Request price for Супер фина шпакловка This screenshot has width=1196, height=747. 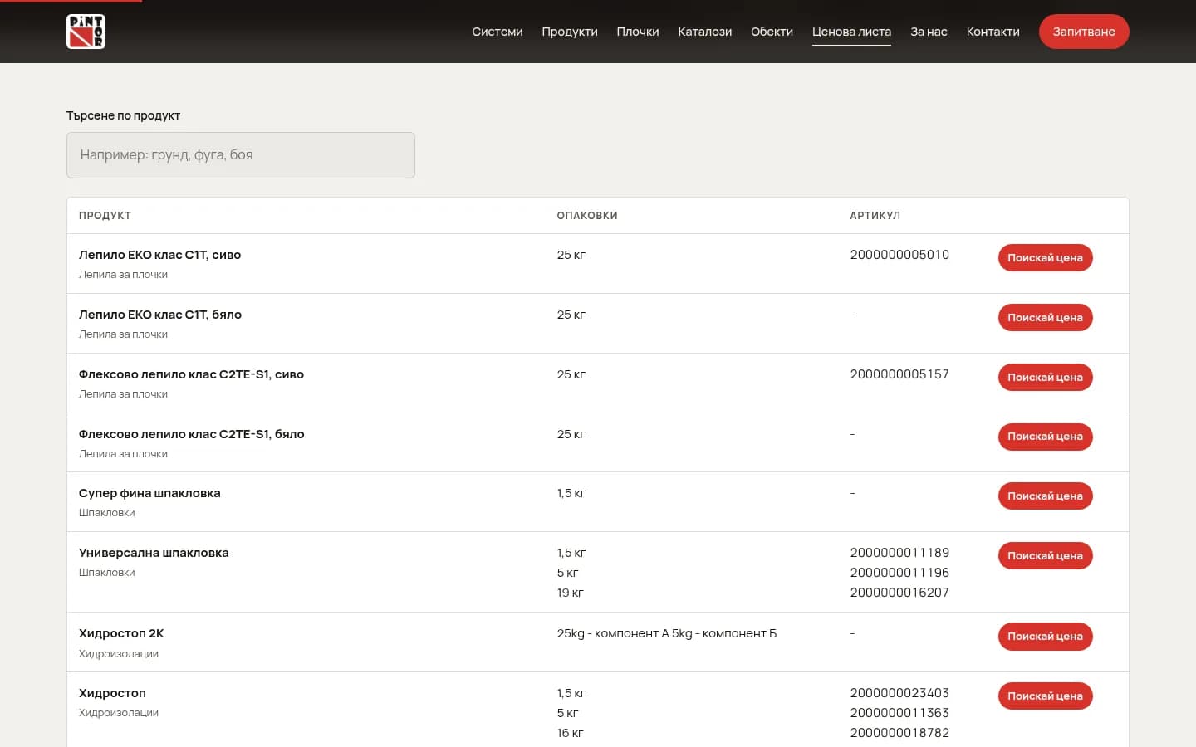click(1045, 496)
